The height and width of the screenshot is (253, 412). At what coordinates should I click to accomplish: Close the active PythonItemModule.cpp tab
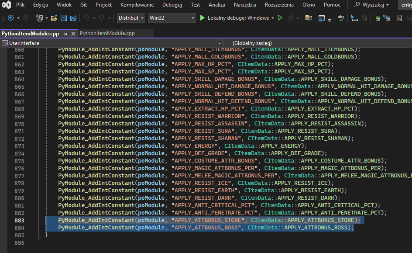tap(72, 34)
